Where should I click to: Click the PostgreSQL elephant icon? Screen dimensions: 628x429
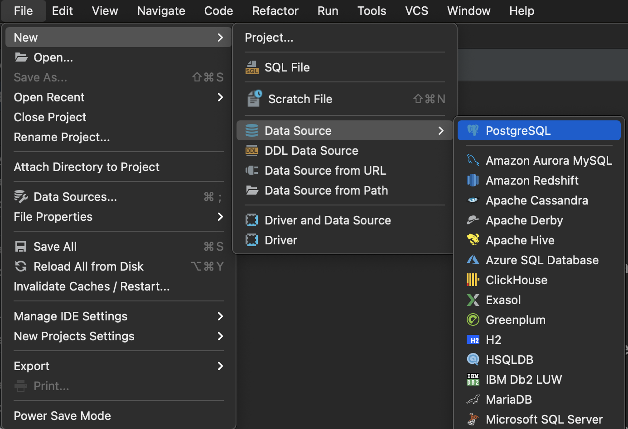pos(473,130)
